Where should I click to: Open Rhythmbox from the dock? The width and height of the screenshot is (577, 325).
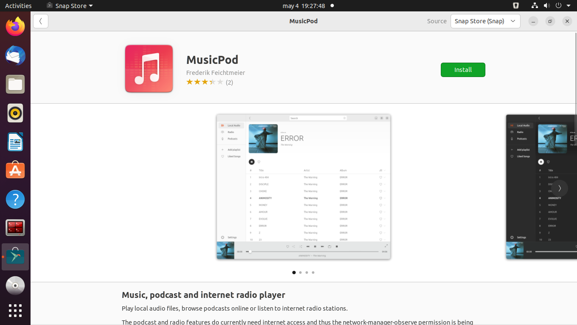(x=15, y=113)
